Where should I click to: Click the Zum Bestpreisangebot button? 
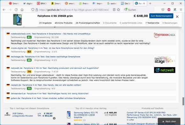click(161, 16)
